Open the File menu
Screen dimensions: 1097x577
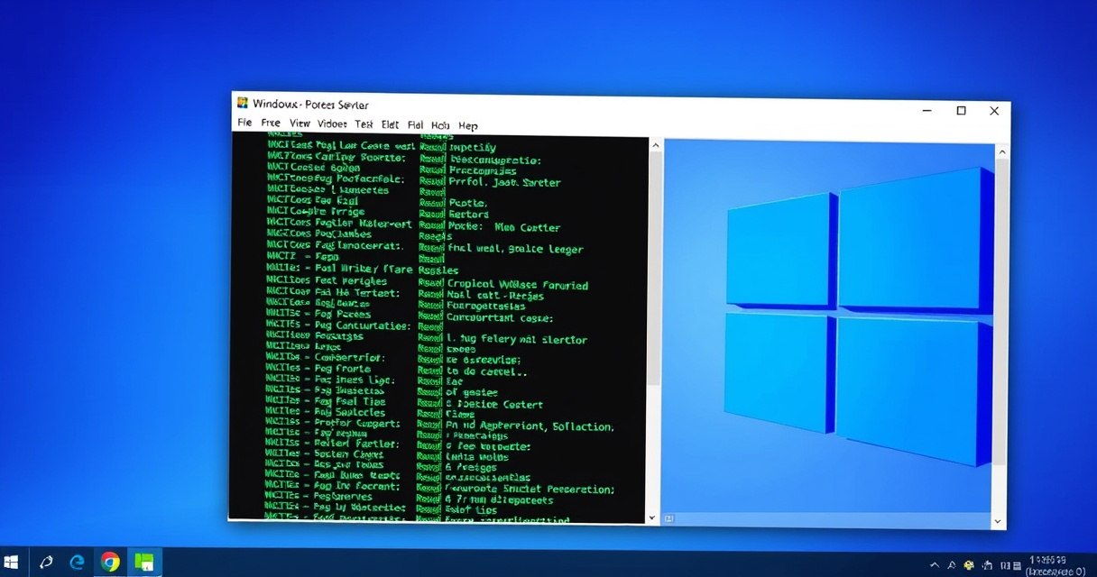click(244, 123)
